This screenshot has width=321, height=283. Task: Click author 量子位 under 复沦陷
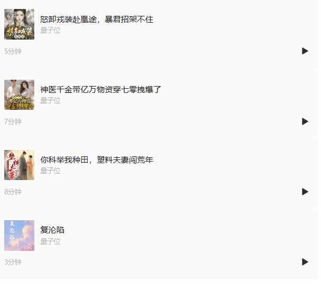[x=50, y=241]
